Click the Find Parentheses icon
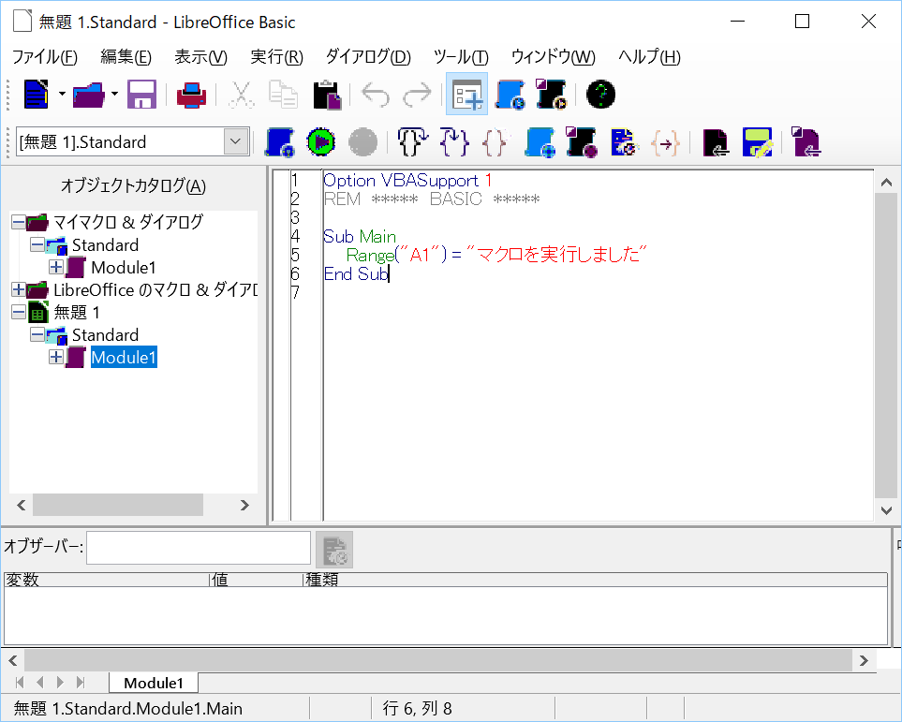The width and height of the screenshot is (902, 722). (666, 142)
